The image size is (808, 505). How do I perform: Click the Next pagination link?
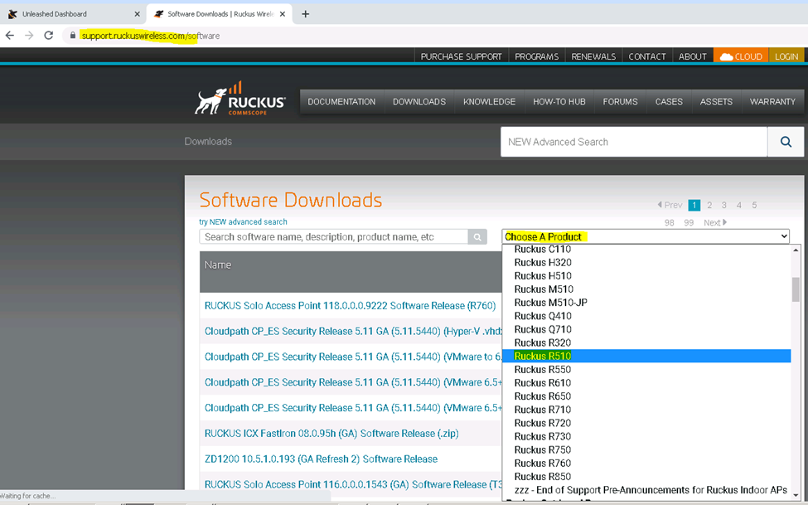pos(715,223)
